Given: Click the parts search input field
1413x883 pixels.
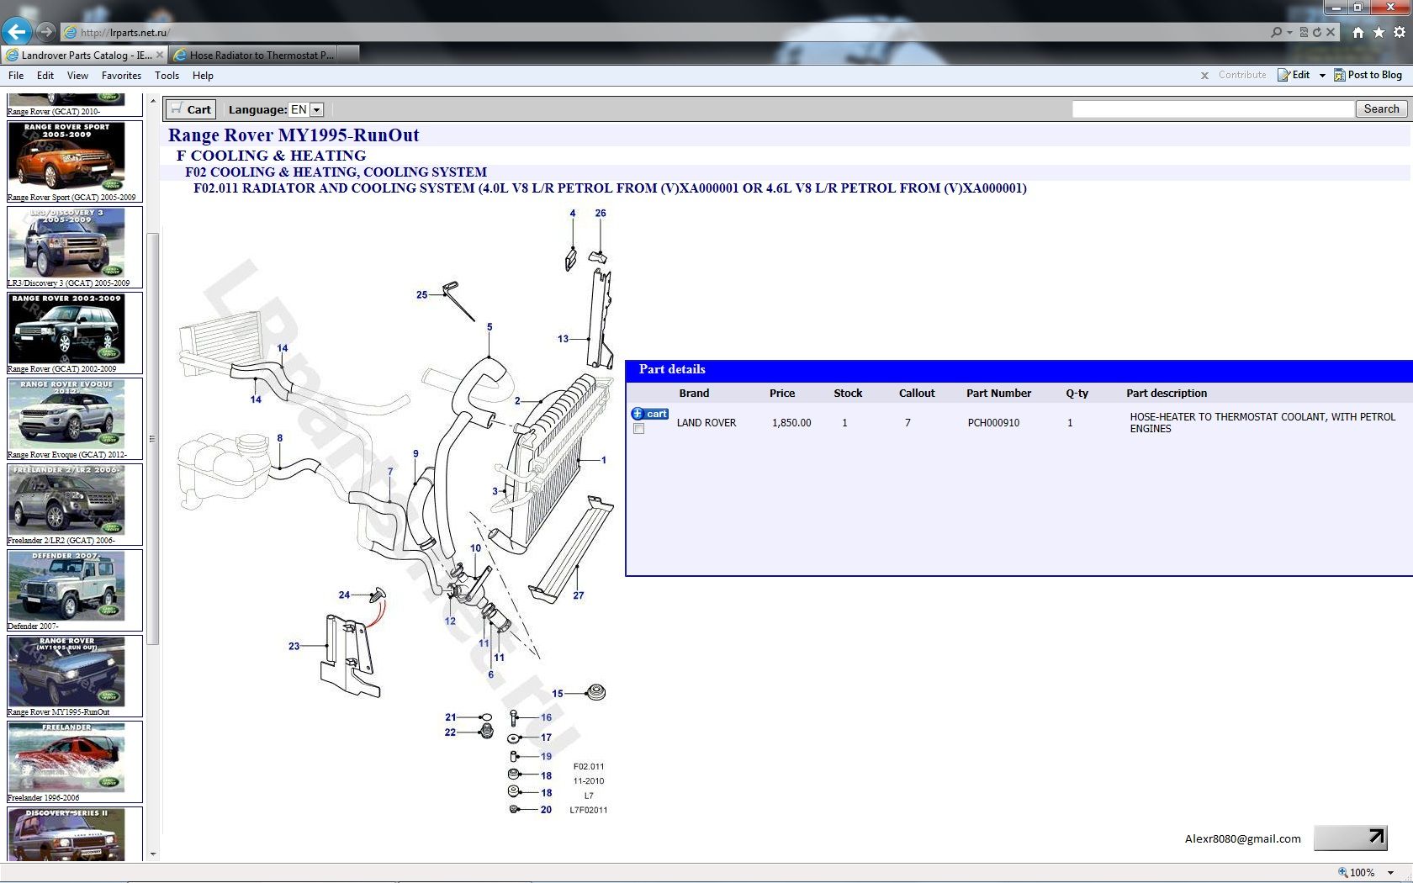Looking at the screenshot, I should [1213, 109].
